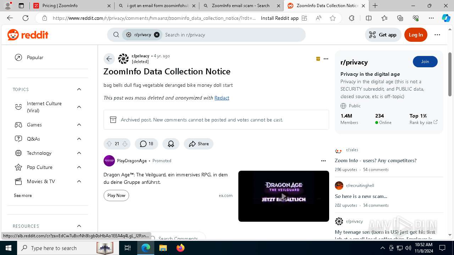
Task: Open the Copilot sidebar
Action: point(446,18)
